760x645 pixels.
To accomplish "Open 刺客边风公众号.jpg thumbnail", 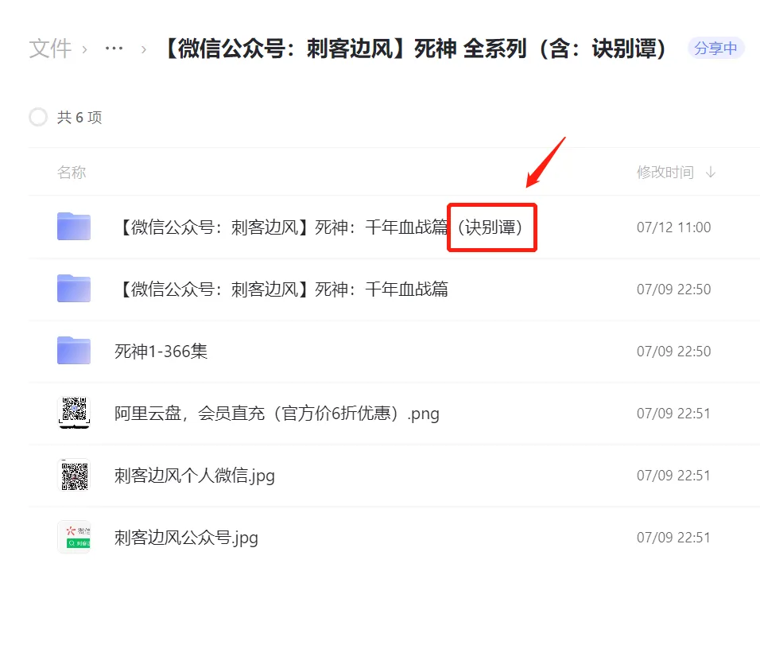I will [x=74, y=537].
